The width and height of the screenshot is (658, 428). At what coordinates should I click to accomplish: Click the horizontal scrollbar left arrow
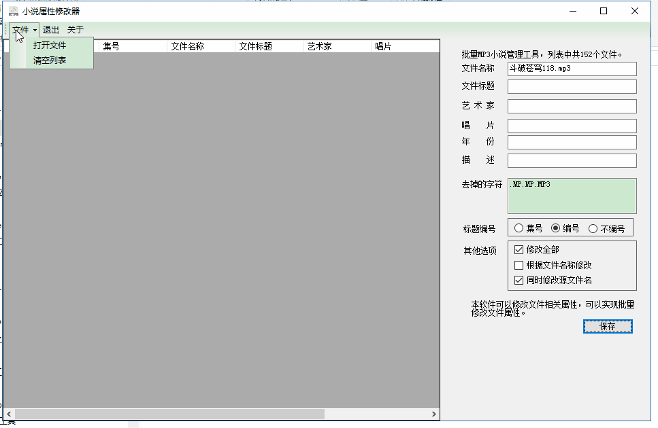coord(9,414)
